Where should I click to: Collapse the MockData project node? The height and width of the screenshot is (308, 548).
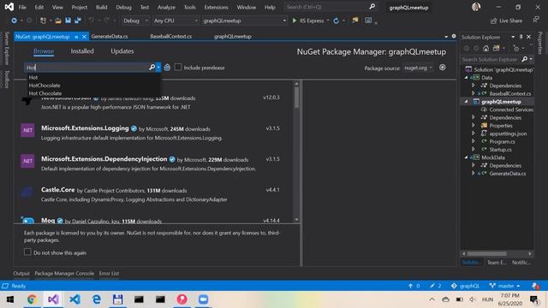point(466,157)
